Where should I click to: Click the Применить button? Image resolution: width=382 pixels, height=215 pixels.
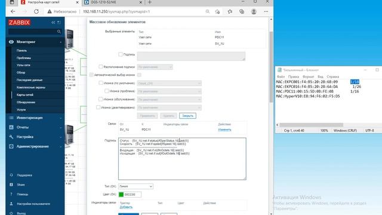pyautogui.click(x=147, y=116)
